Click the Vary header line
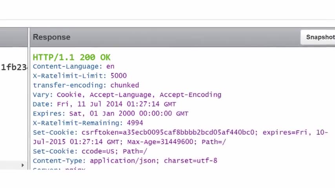The width and height of the screenshot is (335, 188). (127, 95)
